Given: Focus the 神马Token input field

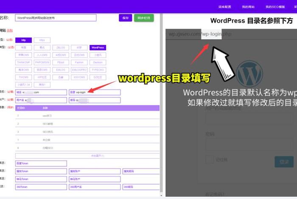Looking at the screenshot, I should pos(41,179).
